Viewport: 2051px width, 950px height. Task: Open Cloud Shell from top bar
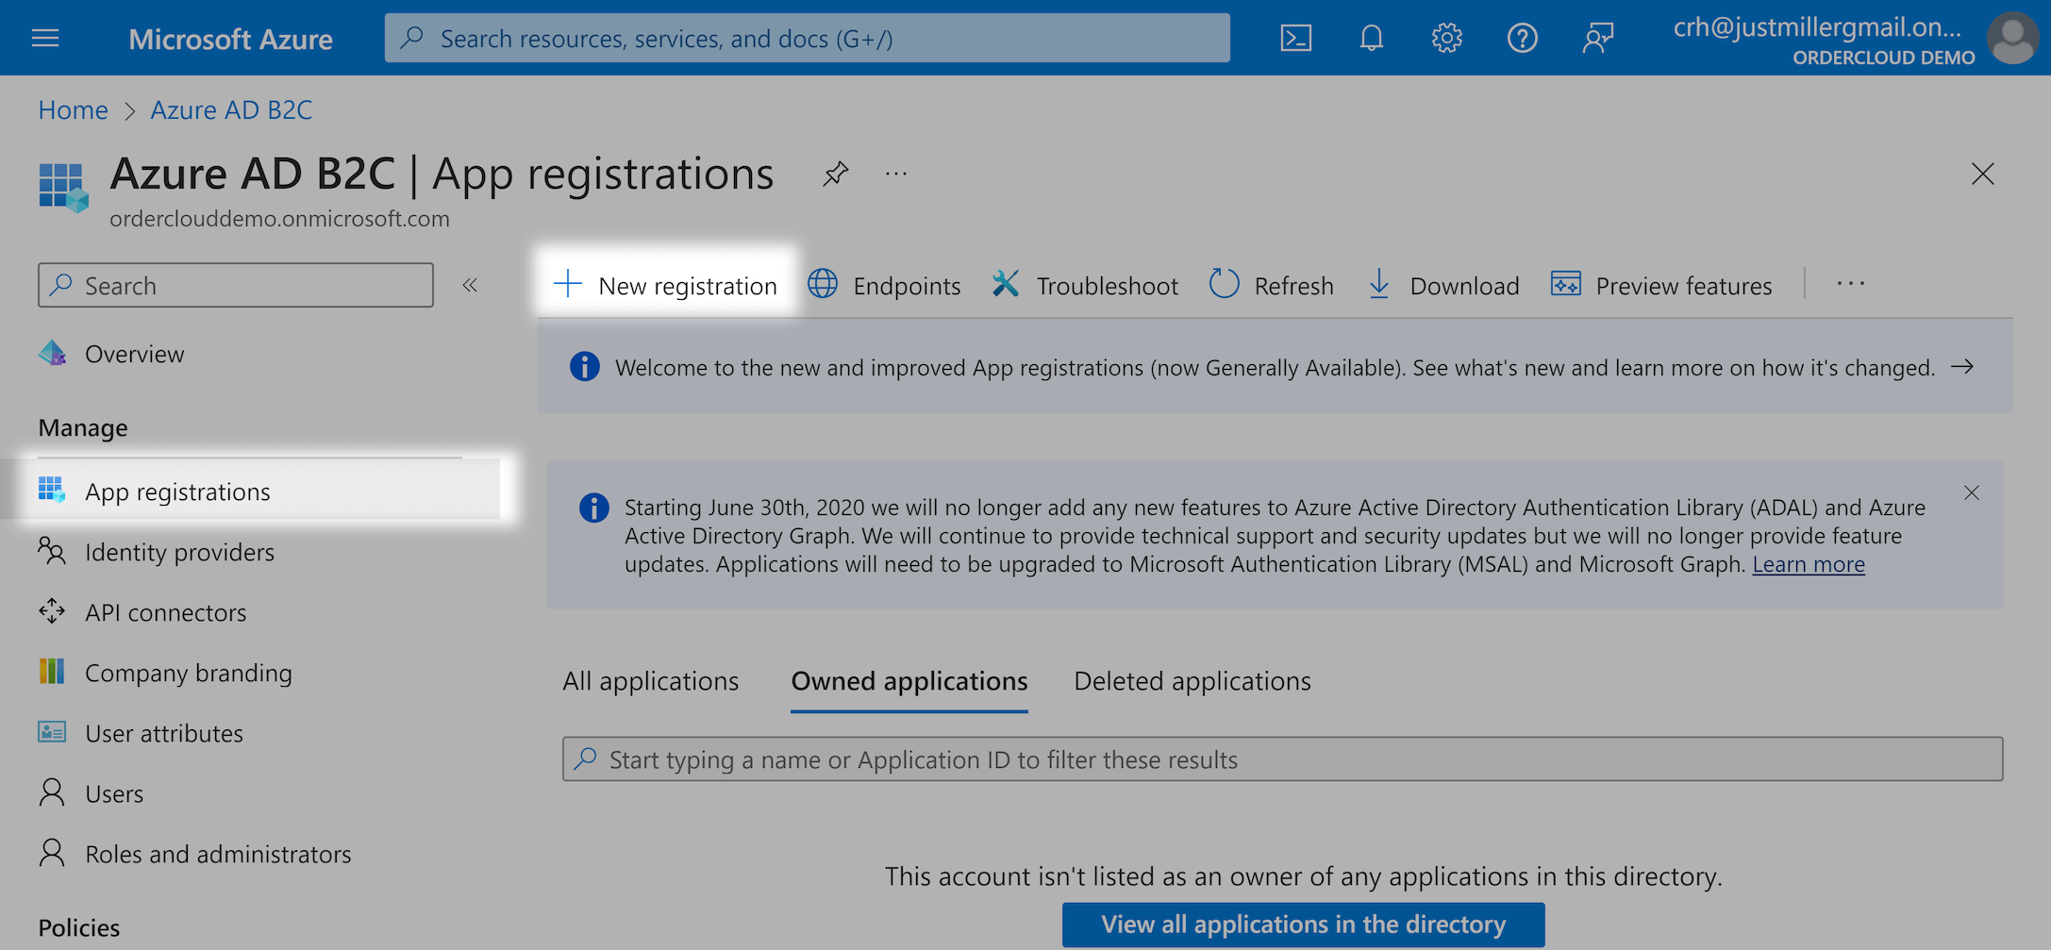click(x=1295, y=38)
